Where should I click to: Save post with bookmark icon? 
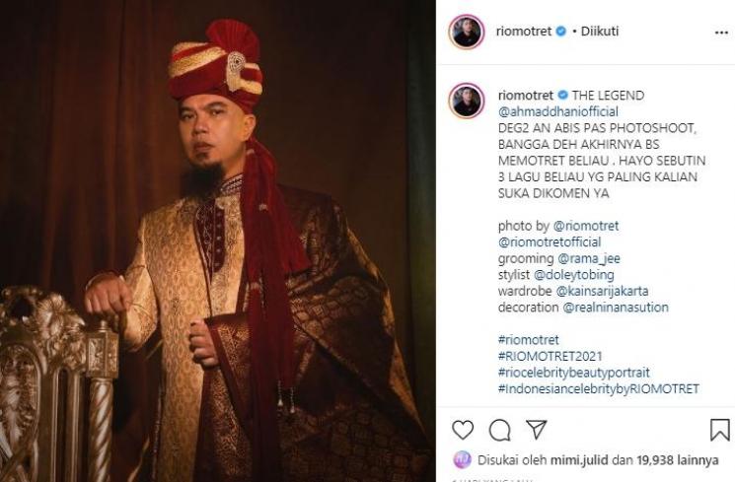click(x=720, y=430)
